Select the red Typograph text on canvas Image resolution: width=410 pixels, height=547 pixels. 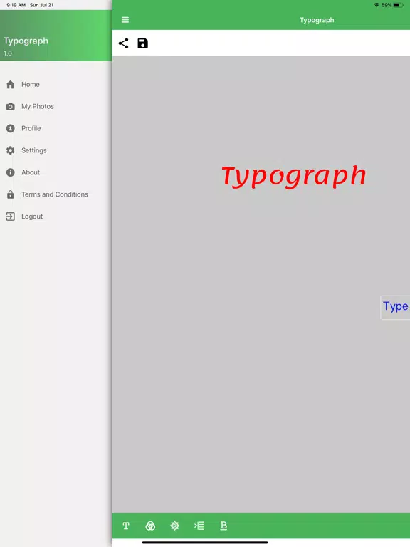click(294, 177)
